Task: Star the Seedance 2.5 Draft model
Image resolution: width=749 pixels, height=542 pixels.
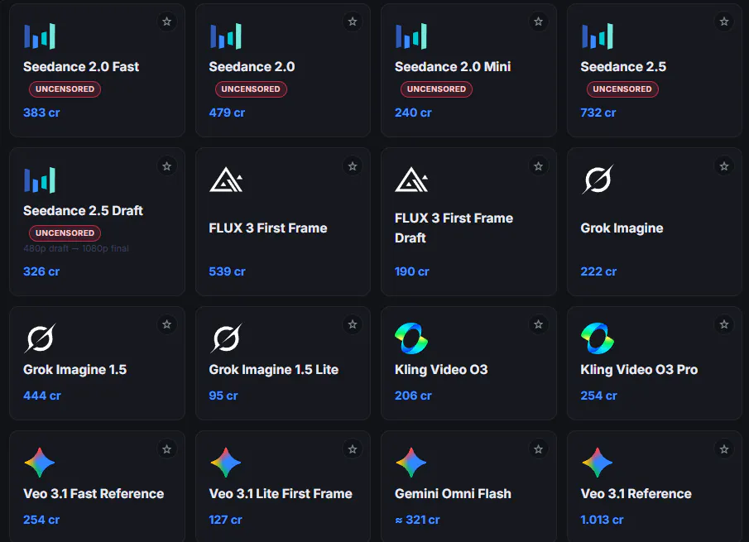Action: pos(166,166)
